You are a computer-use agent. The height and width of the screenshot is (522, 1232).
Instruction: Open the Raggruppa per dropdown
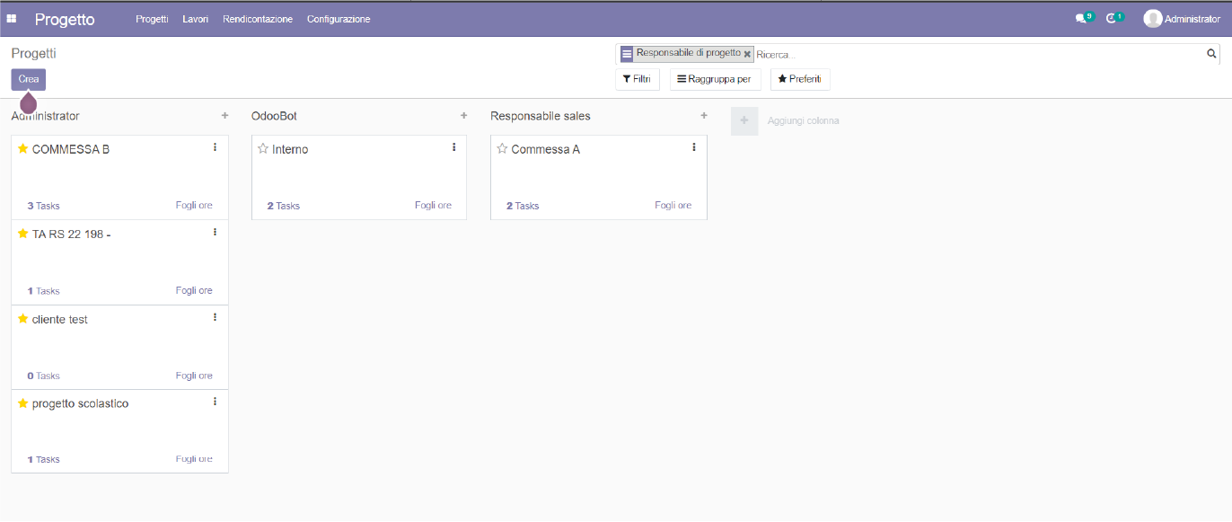pos(715,79)
